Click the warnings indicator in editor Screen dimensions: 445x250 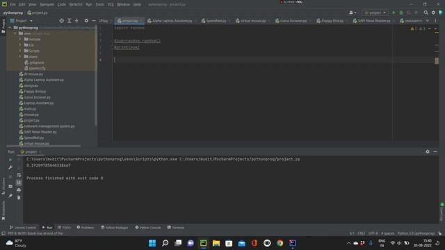coord(417,28)
